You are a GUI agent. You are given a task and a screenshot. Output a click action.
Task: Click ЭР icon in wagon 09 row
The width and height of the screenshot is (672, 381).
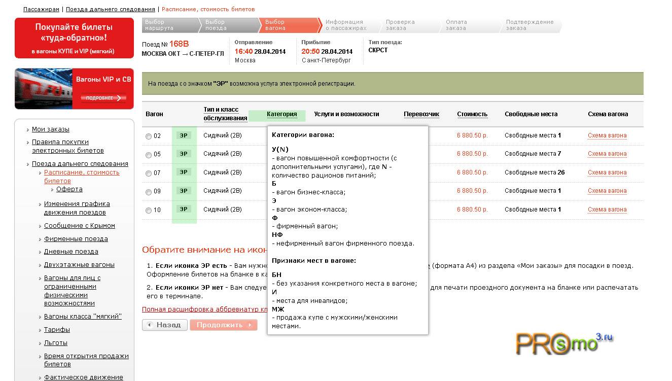[184, 191]
